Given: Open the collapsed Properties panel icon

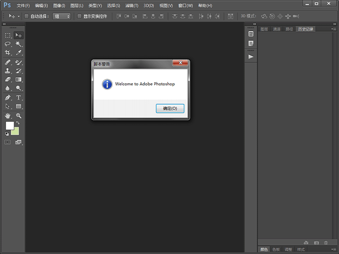Looking at the screenshot, I should pos(251,34).
